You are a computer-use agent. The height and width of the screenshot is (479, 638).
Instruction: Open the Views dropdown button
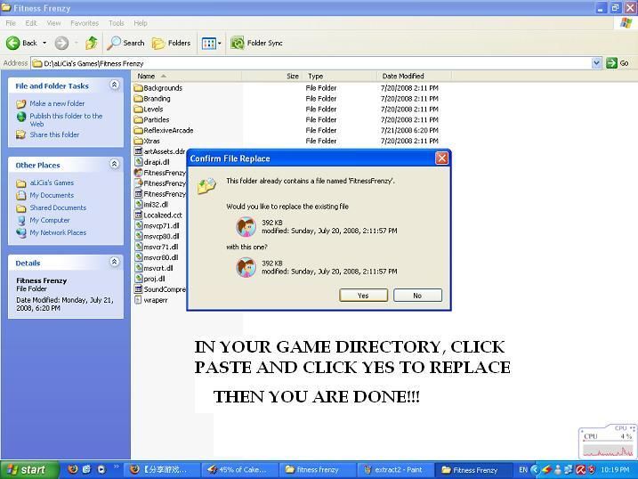pyautogui.click(x=211, y=43)
